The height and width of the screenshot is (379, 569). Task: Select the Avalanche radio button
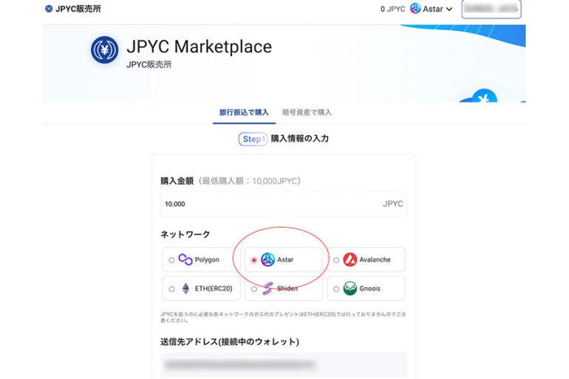point(336,260)
